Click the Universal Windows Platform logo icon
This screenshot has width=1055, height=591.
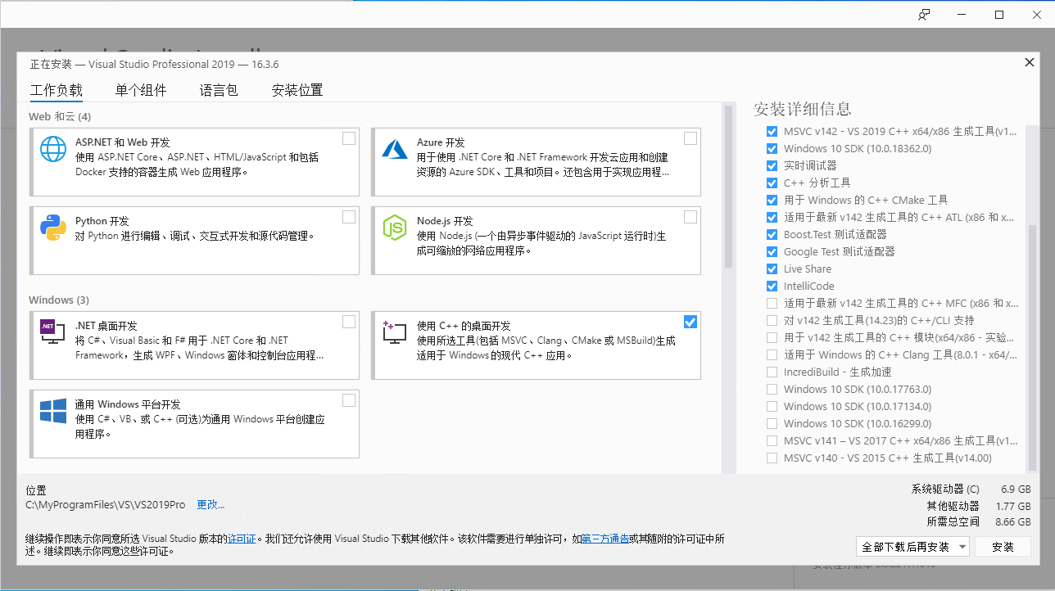[53, 410]
